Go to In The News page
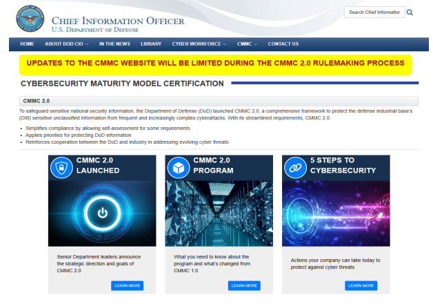 tap(114, 44)
